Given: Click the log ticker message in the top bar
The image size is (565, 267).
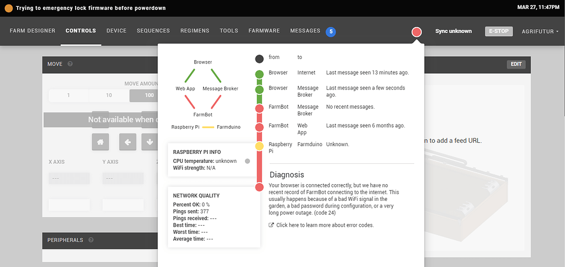Looking at the screenshot, I should point(91,8).
